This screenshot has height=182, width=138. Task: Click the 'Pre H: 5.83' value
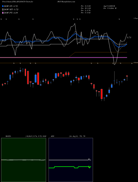click(86, 8)
